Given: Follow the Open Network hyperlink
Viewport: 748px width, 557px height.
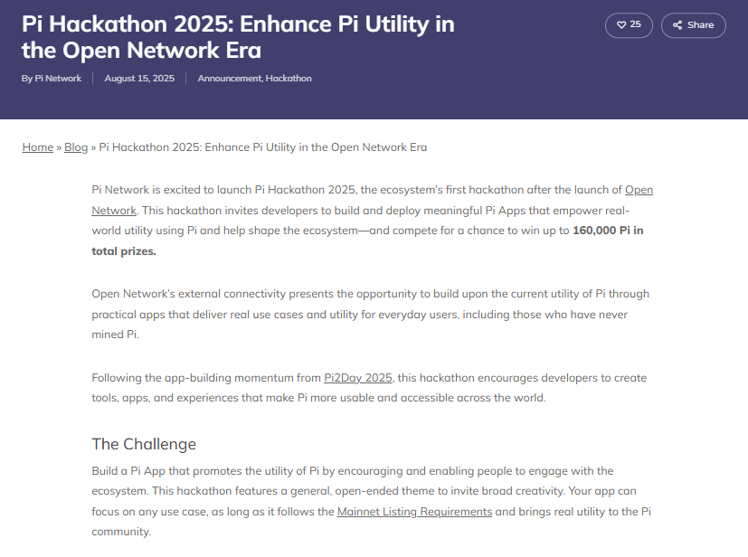Looking at the screenshot, I should (x=639, y=190).
